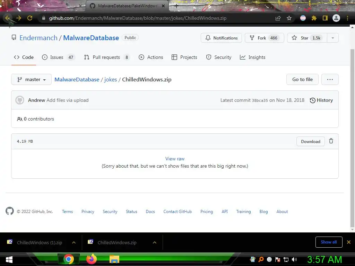
Task: Open Chrome three-dot menu
Action: (x=347, y=18)
